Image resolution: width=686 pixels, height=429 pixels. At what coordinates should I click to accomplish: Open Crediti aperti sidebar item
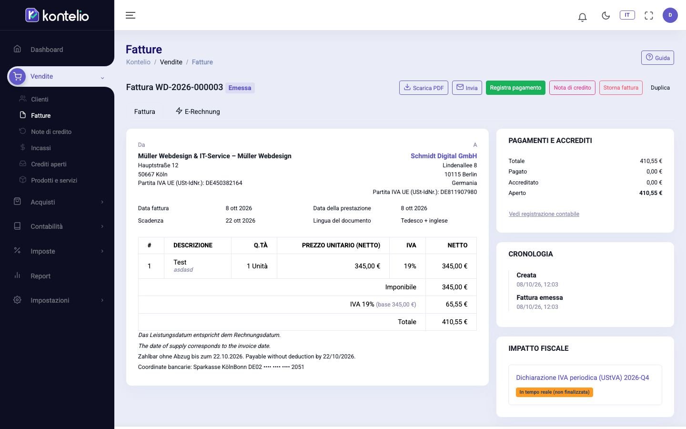[49, 164]
